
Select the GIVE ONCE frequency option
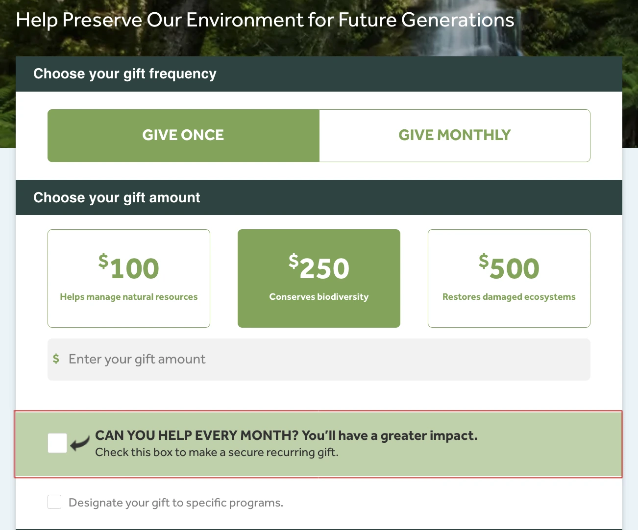click(x=183, y=135)
